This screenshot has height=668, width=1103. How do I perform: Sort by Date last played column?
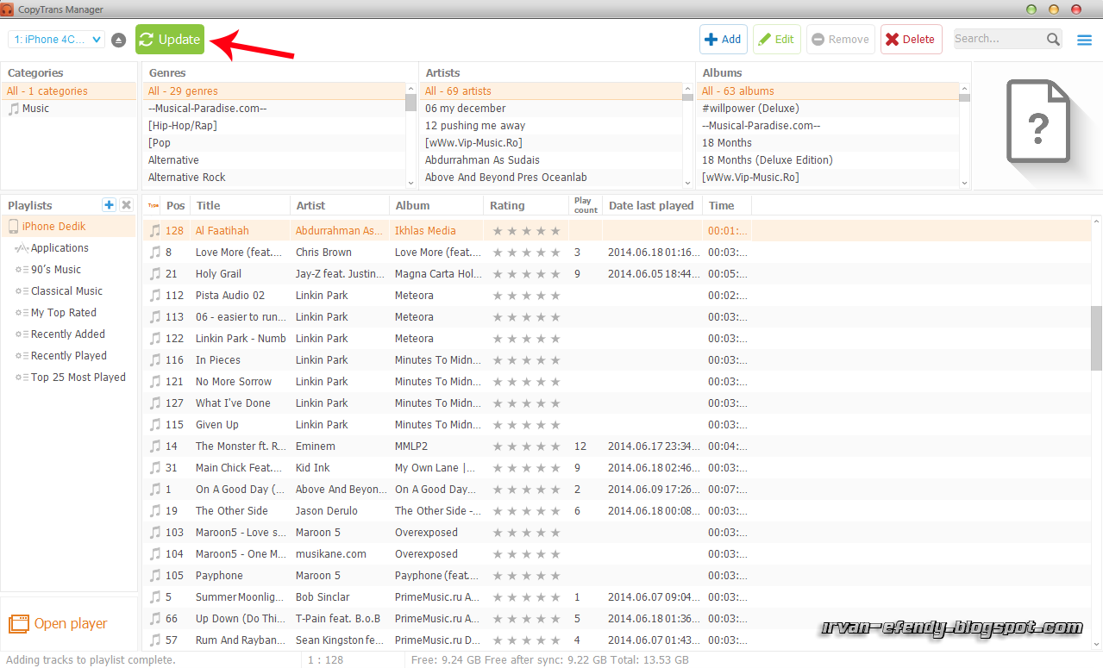pos(652,206)
